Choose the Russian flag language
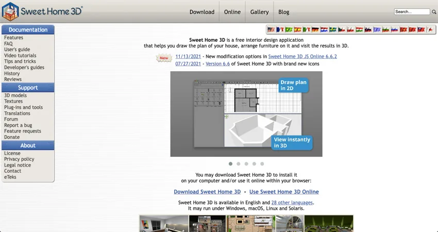Screen dimensions: 438x232 tap(394, 29)
